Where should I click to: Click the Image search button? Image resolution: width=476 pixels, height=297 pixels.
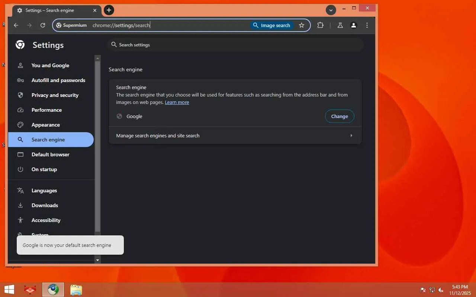pyautogui.click(x=272, y=25)
